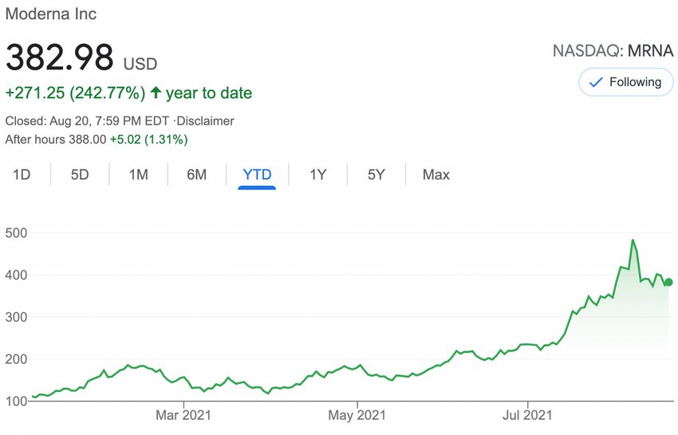Switch to the 1M range tab

[x=139, y=175]
